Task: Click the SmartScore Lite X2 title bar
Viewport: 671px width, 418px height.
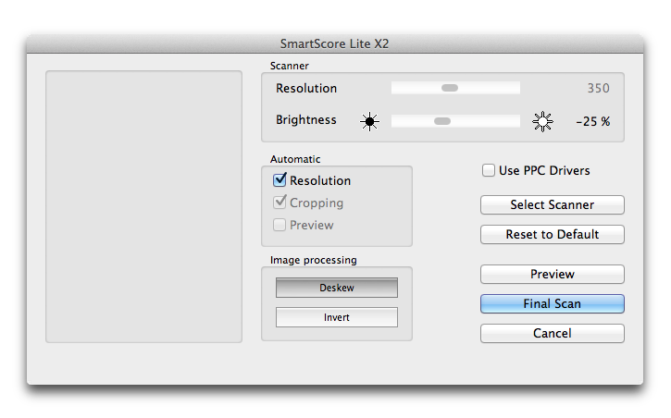Action: pyautogui.click(x=335, y=43)
